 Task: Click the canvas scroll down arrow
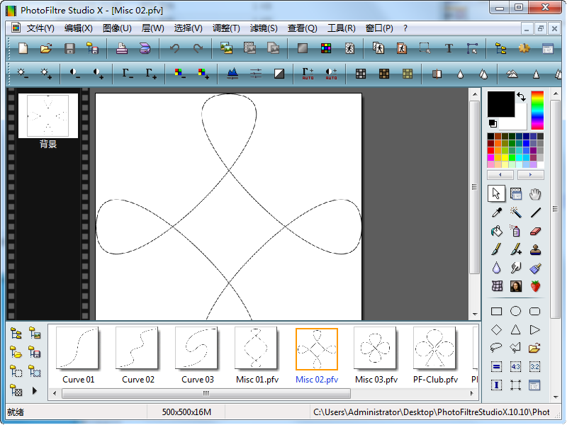tap(474, 314)
